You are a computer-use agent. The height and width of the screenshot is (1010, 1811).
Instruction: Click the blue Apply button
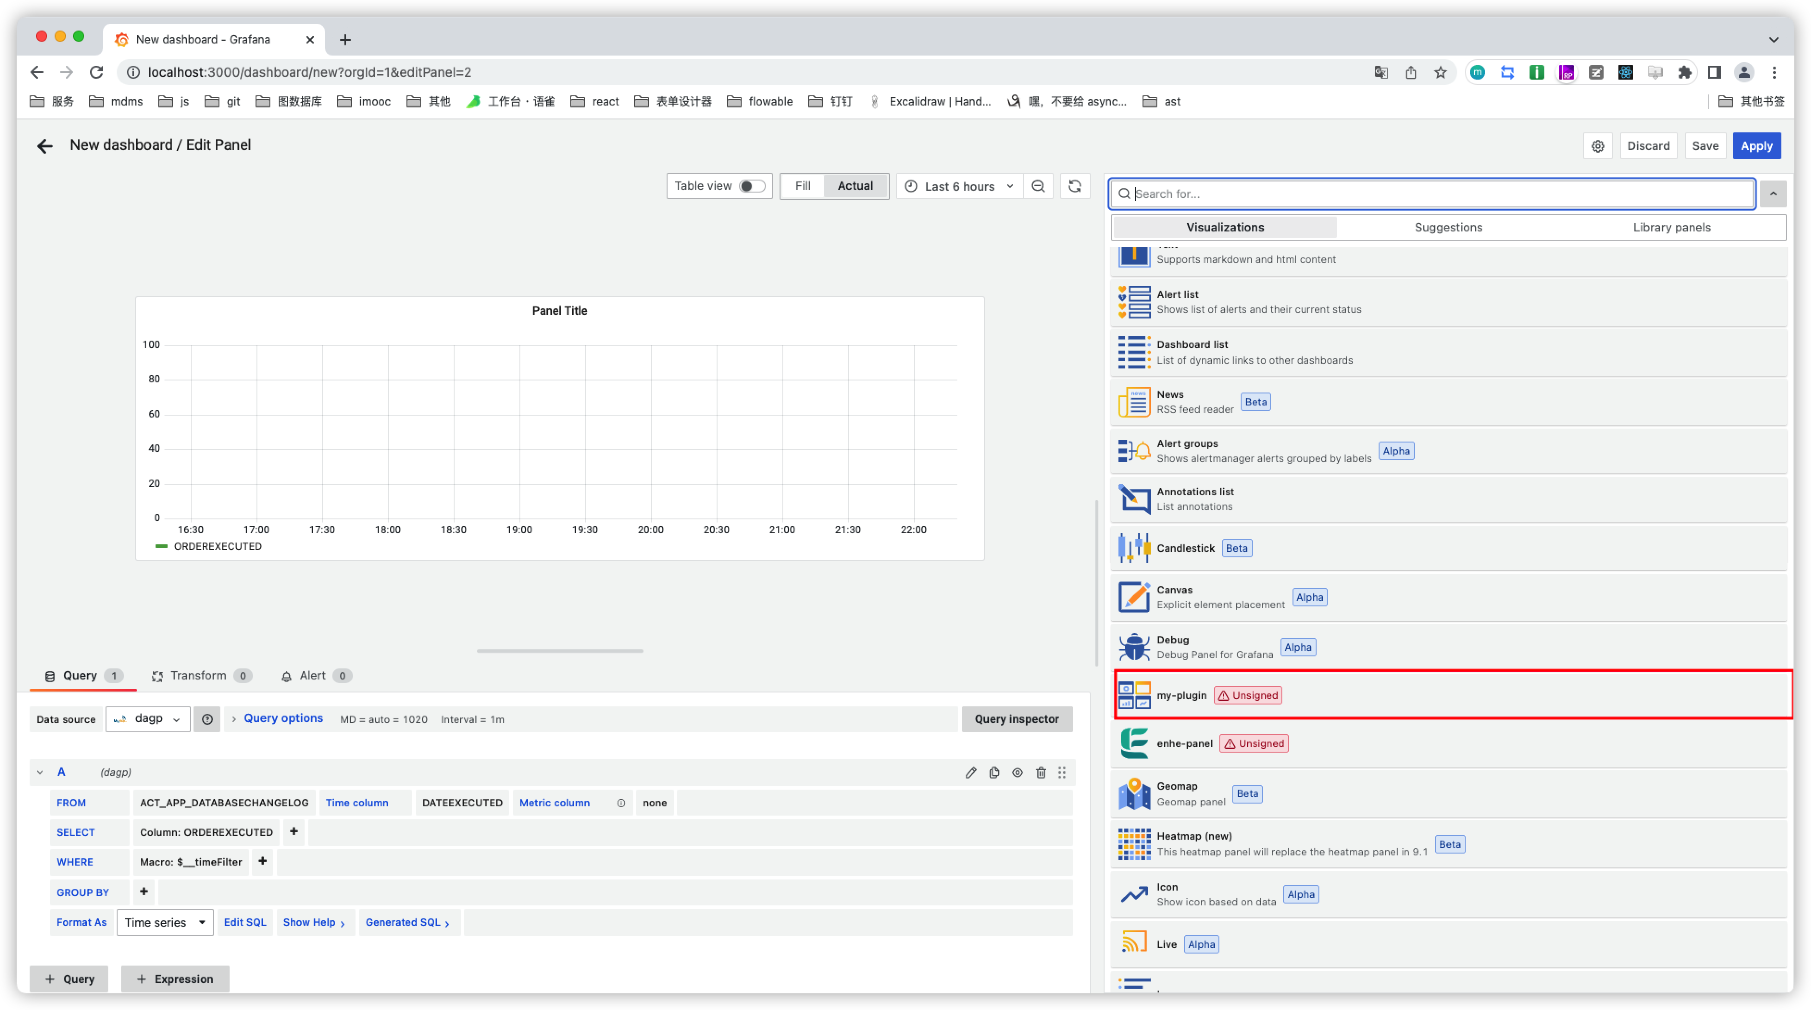(1756, 146)
